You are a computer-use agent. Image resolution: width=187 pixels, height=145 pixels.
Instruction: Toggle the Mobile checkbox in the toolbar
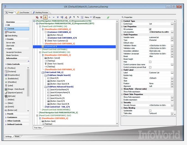(x=94, y=17)
